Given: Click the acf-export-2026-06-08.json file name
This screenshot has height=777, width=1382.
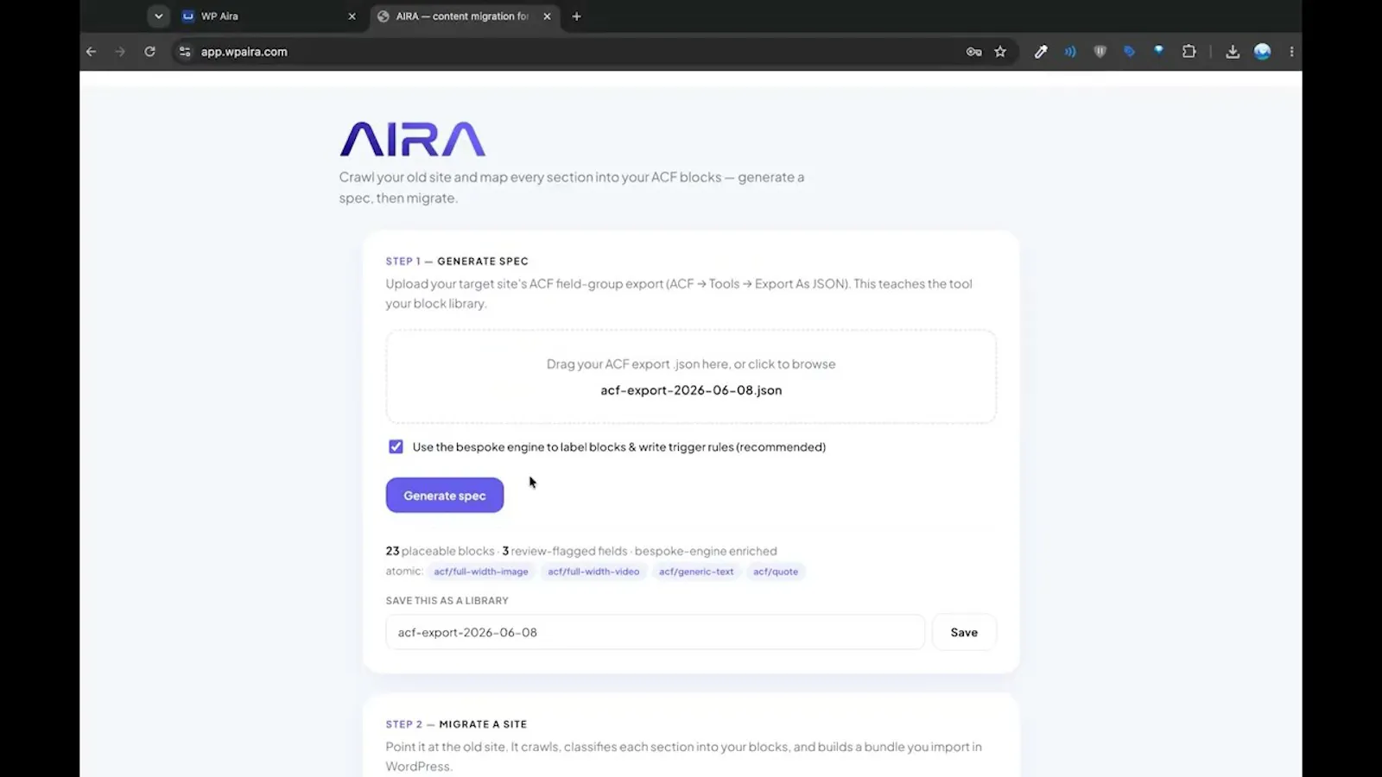Looking at the screenshot, I should pyautogui.click(x=691, y=390).
